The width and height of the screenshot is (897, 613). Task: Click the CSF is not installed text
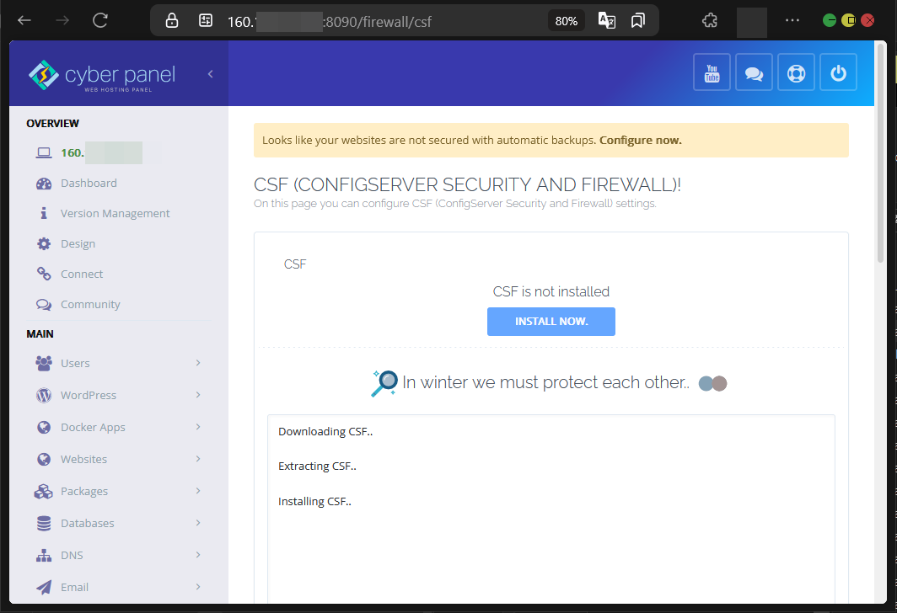click(x=551, y=291)
